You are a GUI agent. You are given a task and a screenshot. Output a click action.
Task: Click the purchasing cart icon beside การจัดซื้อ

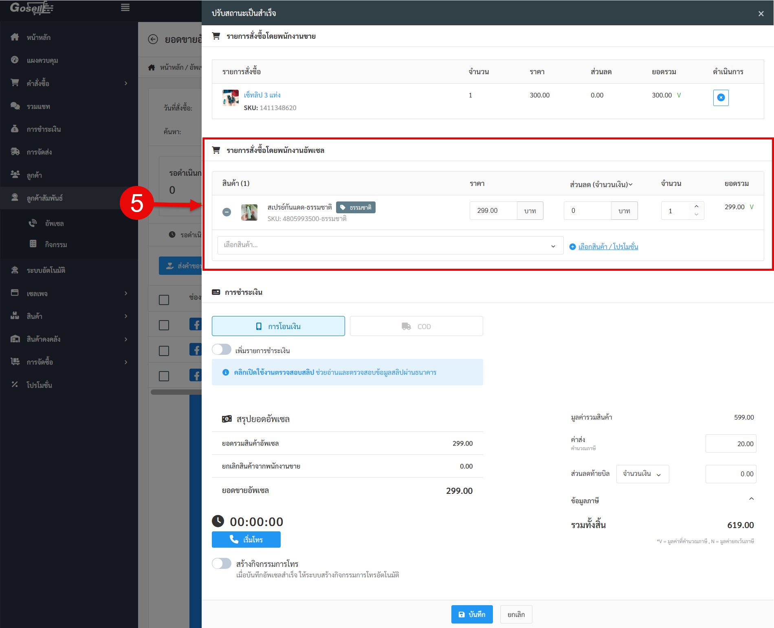(15, 362)
